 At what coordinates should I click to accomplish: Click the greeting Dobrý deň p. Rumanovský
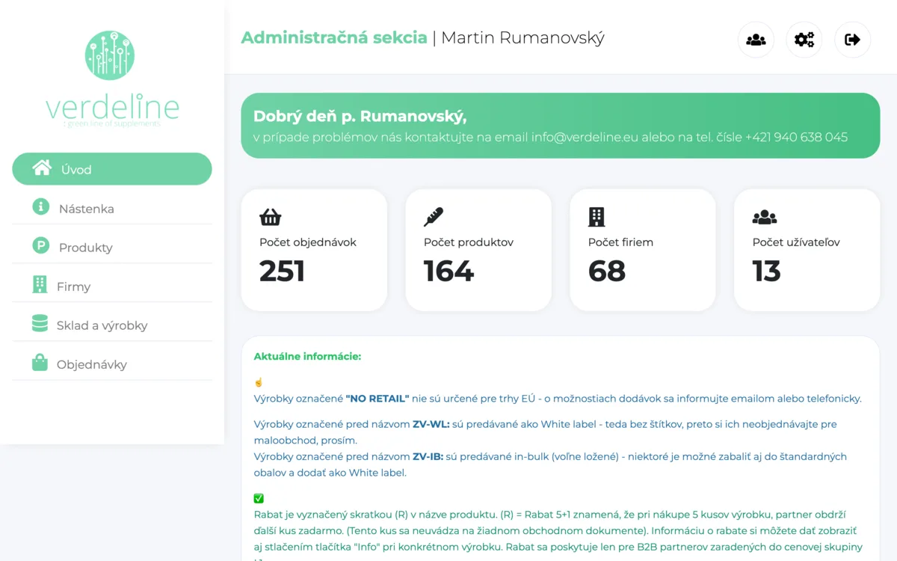[360, 116]
